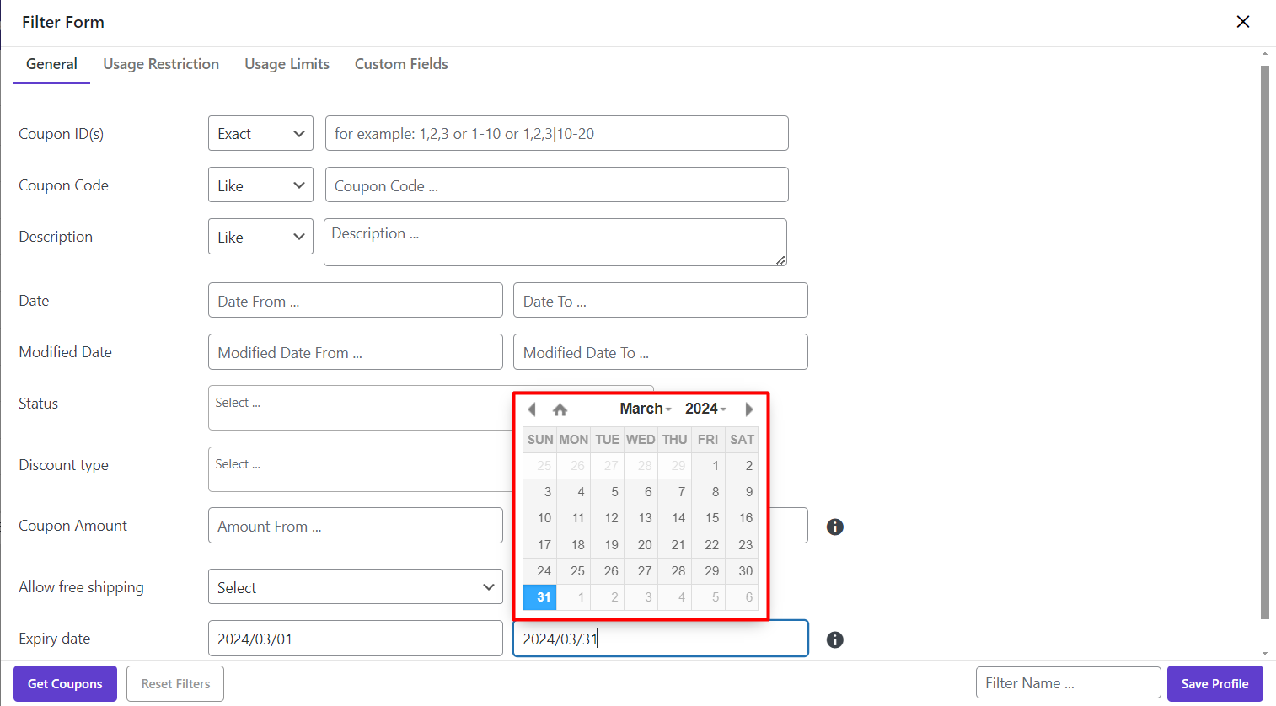The image size is (1276, 706).
Task: Switch to Usage Limits tab
Action: 287,64
